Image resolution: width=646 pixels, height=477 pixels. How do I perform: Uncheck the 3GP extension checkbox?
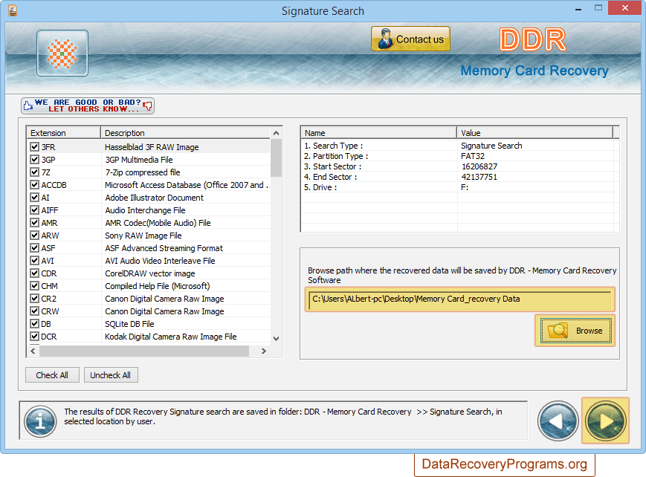click(35, 160)
